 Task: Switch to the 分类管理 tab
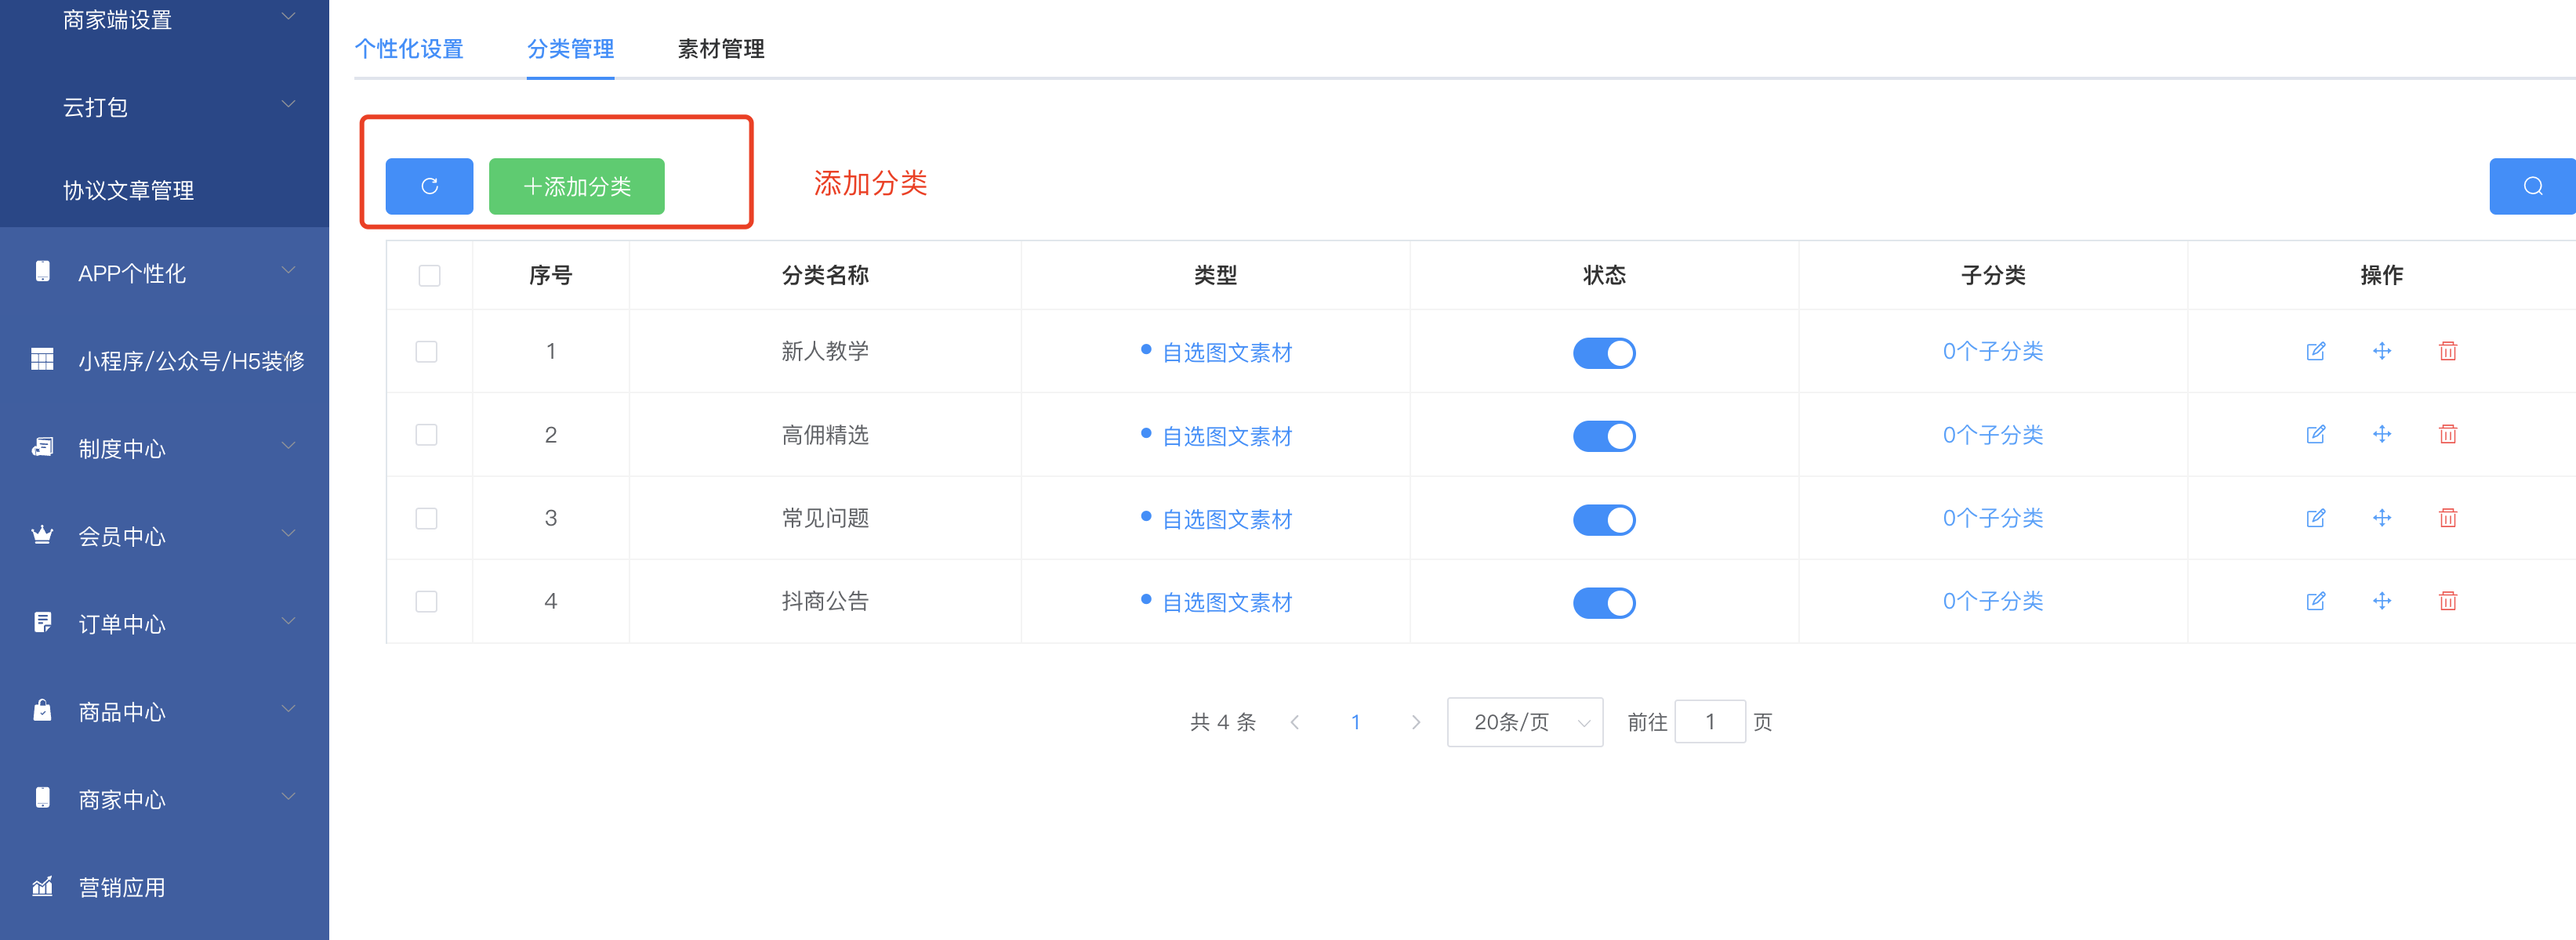[x=570, y=49]
